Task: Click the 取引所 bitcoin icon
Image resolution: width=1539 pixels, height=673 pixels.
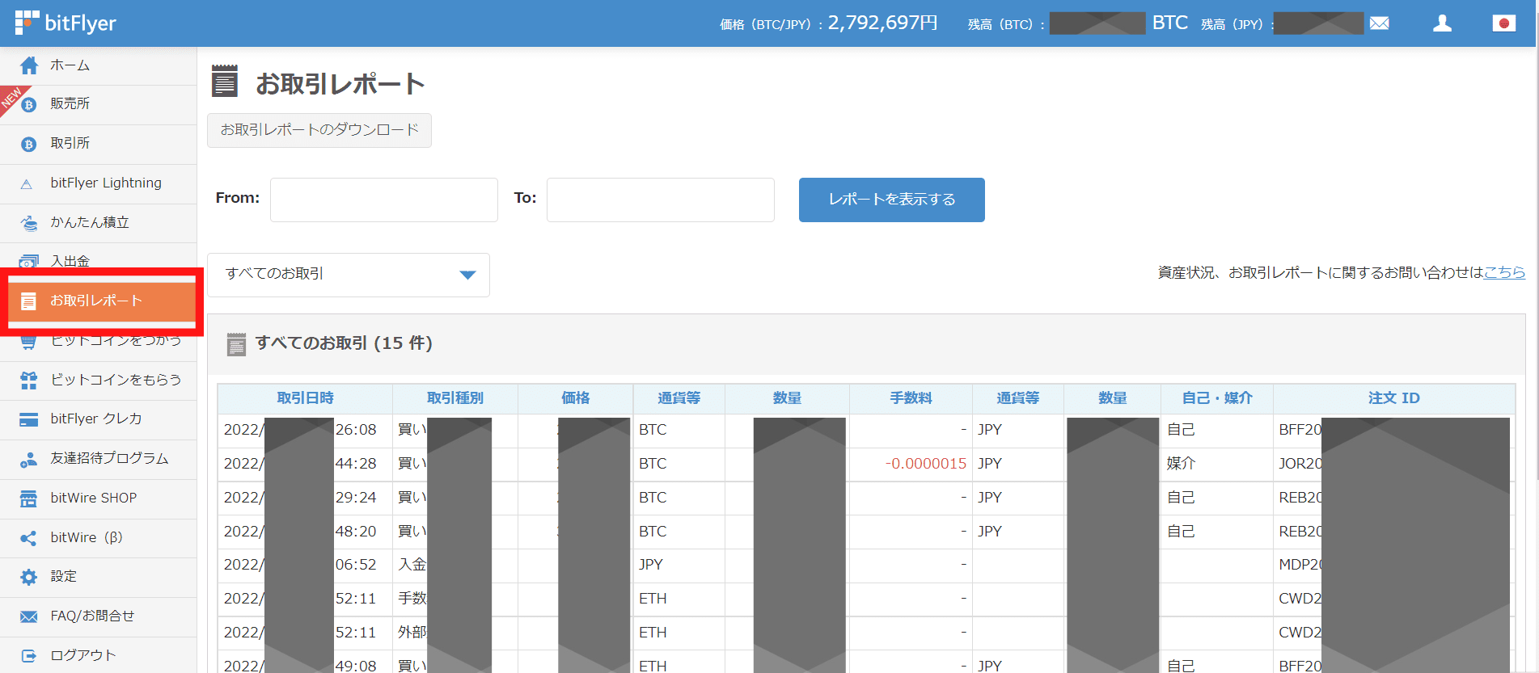Action: [29, 144]
